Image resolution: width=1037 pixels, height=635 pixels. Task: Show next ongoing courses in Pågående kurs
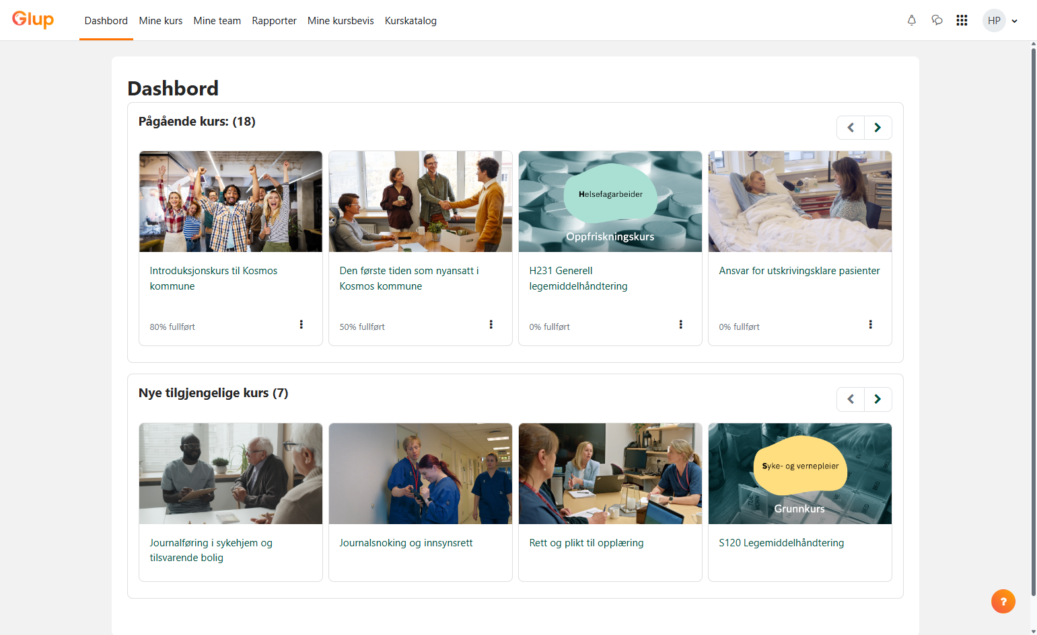[x=878, y=128]
